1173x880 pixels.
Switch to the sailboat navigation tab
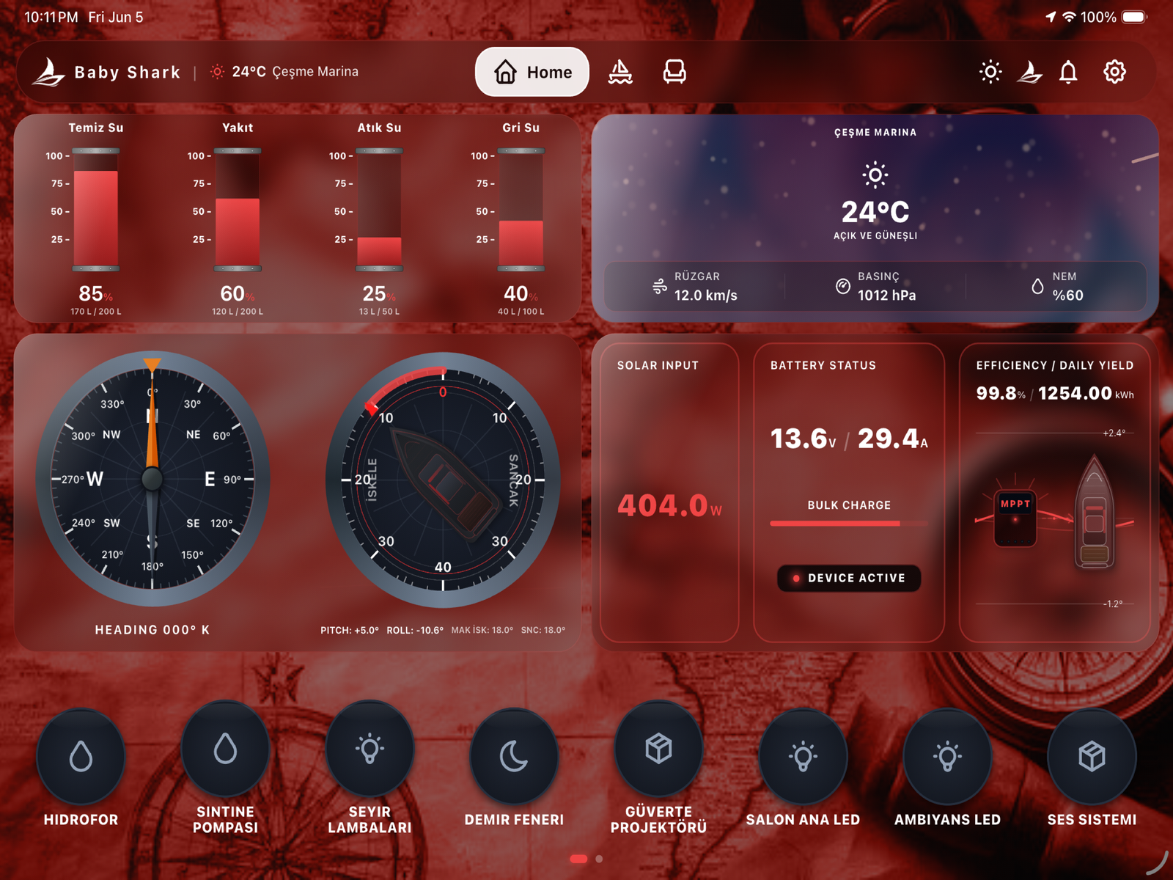620,72
